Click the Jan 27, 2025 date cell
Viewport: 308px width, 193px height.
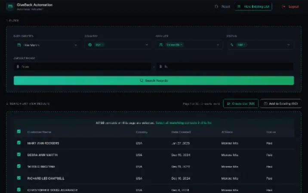pos(181,143)
